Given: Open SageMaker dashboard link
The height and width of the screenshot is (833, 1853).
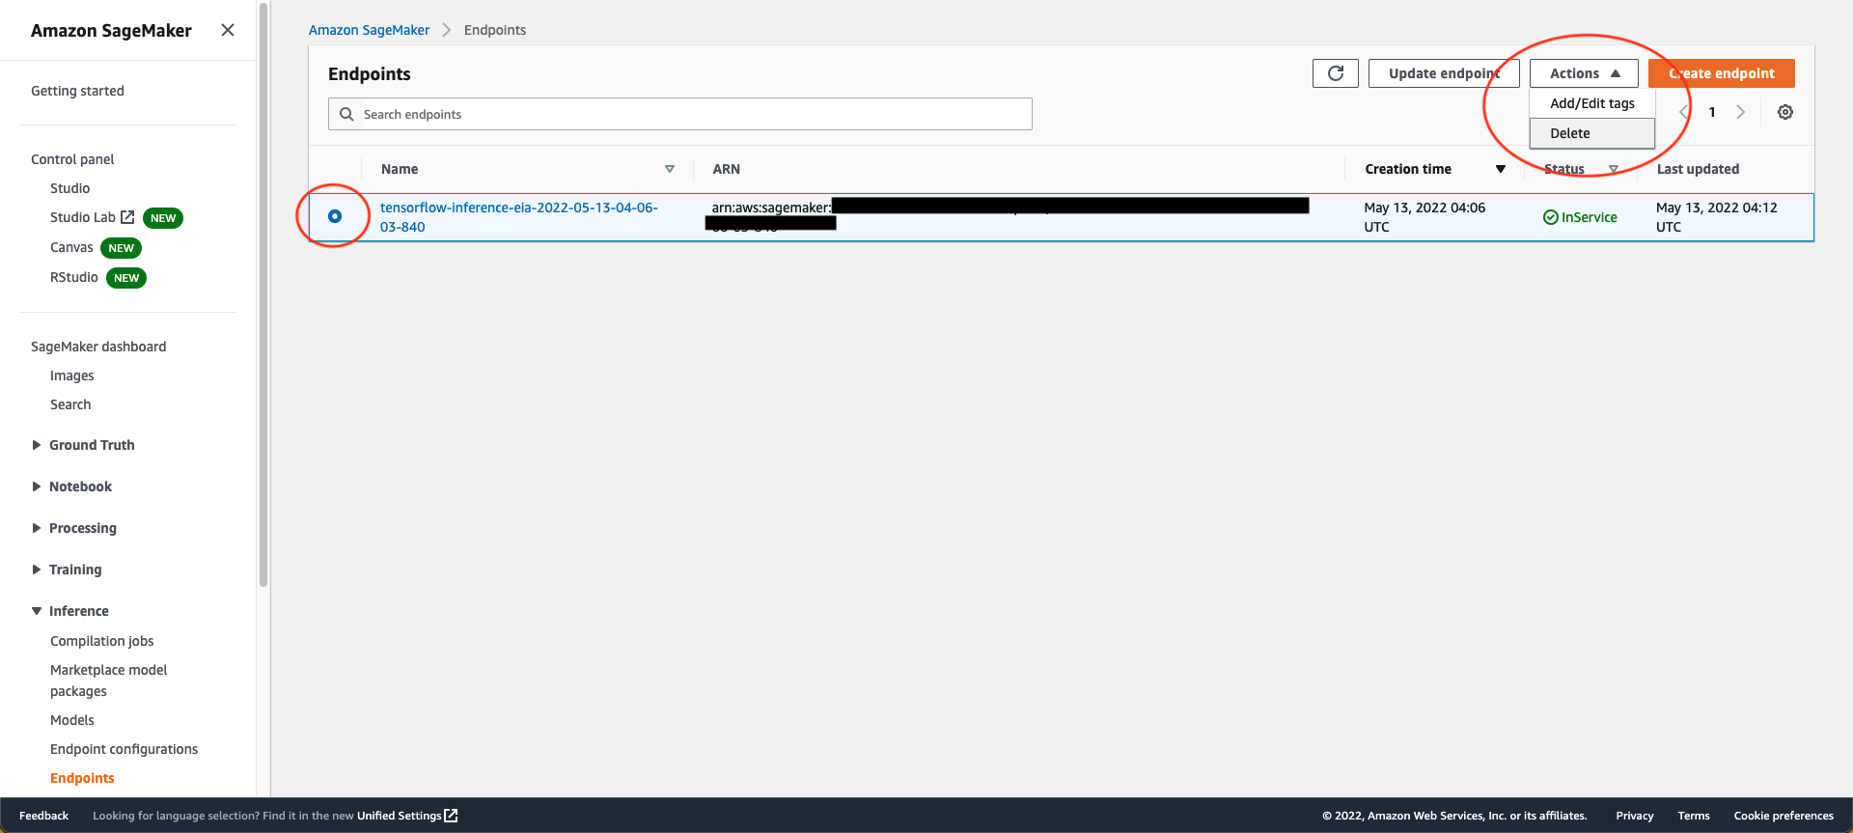Looking at the screenshot, I should coord(98,347).
